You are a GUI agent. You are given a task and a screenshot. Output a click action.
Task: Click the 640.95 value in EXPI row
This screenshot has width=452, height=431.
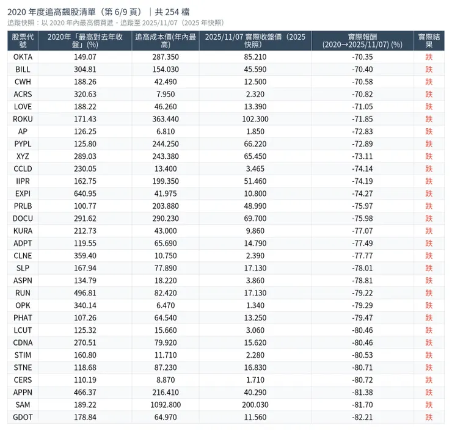pyautogui.click(x=85, y=194)
